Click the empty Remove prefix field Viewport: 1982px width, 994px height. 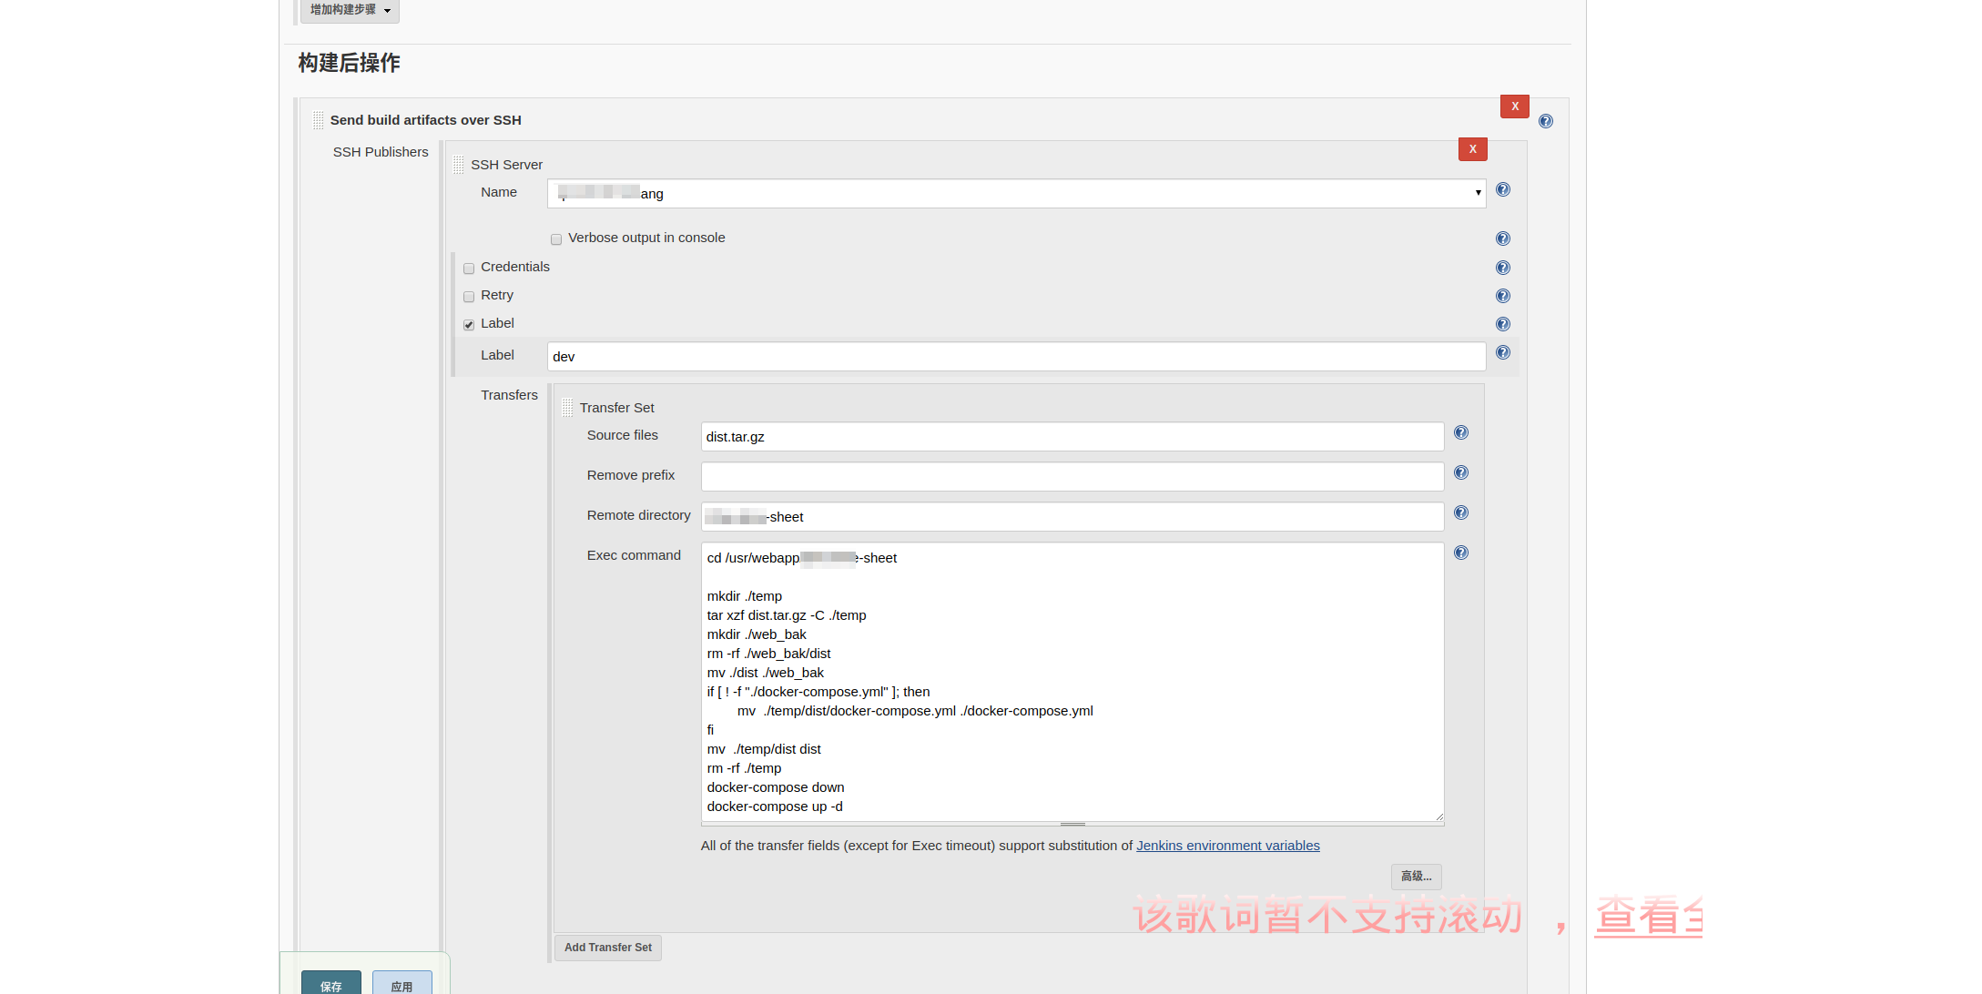point(1072,476)
